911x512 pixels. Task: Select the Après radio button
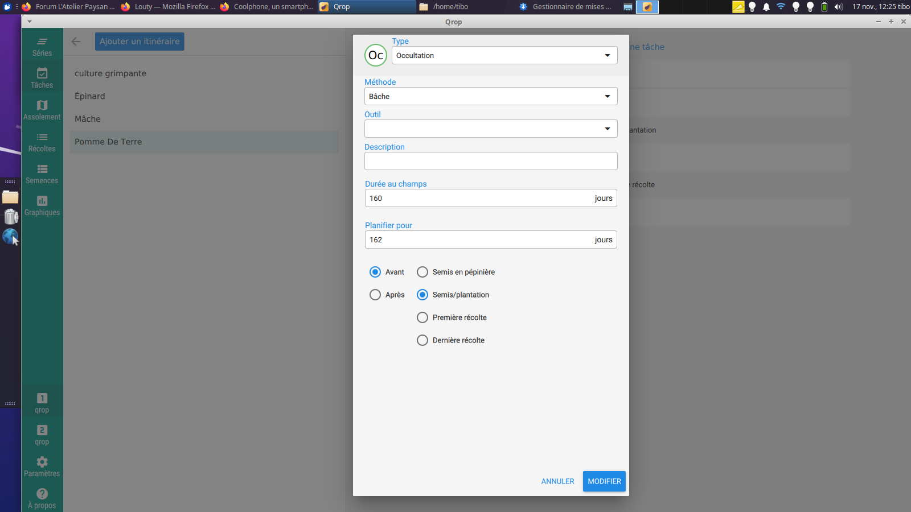click(x=375, y=295)
